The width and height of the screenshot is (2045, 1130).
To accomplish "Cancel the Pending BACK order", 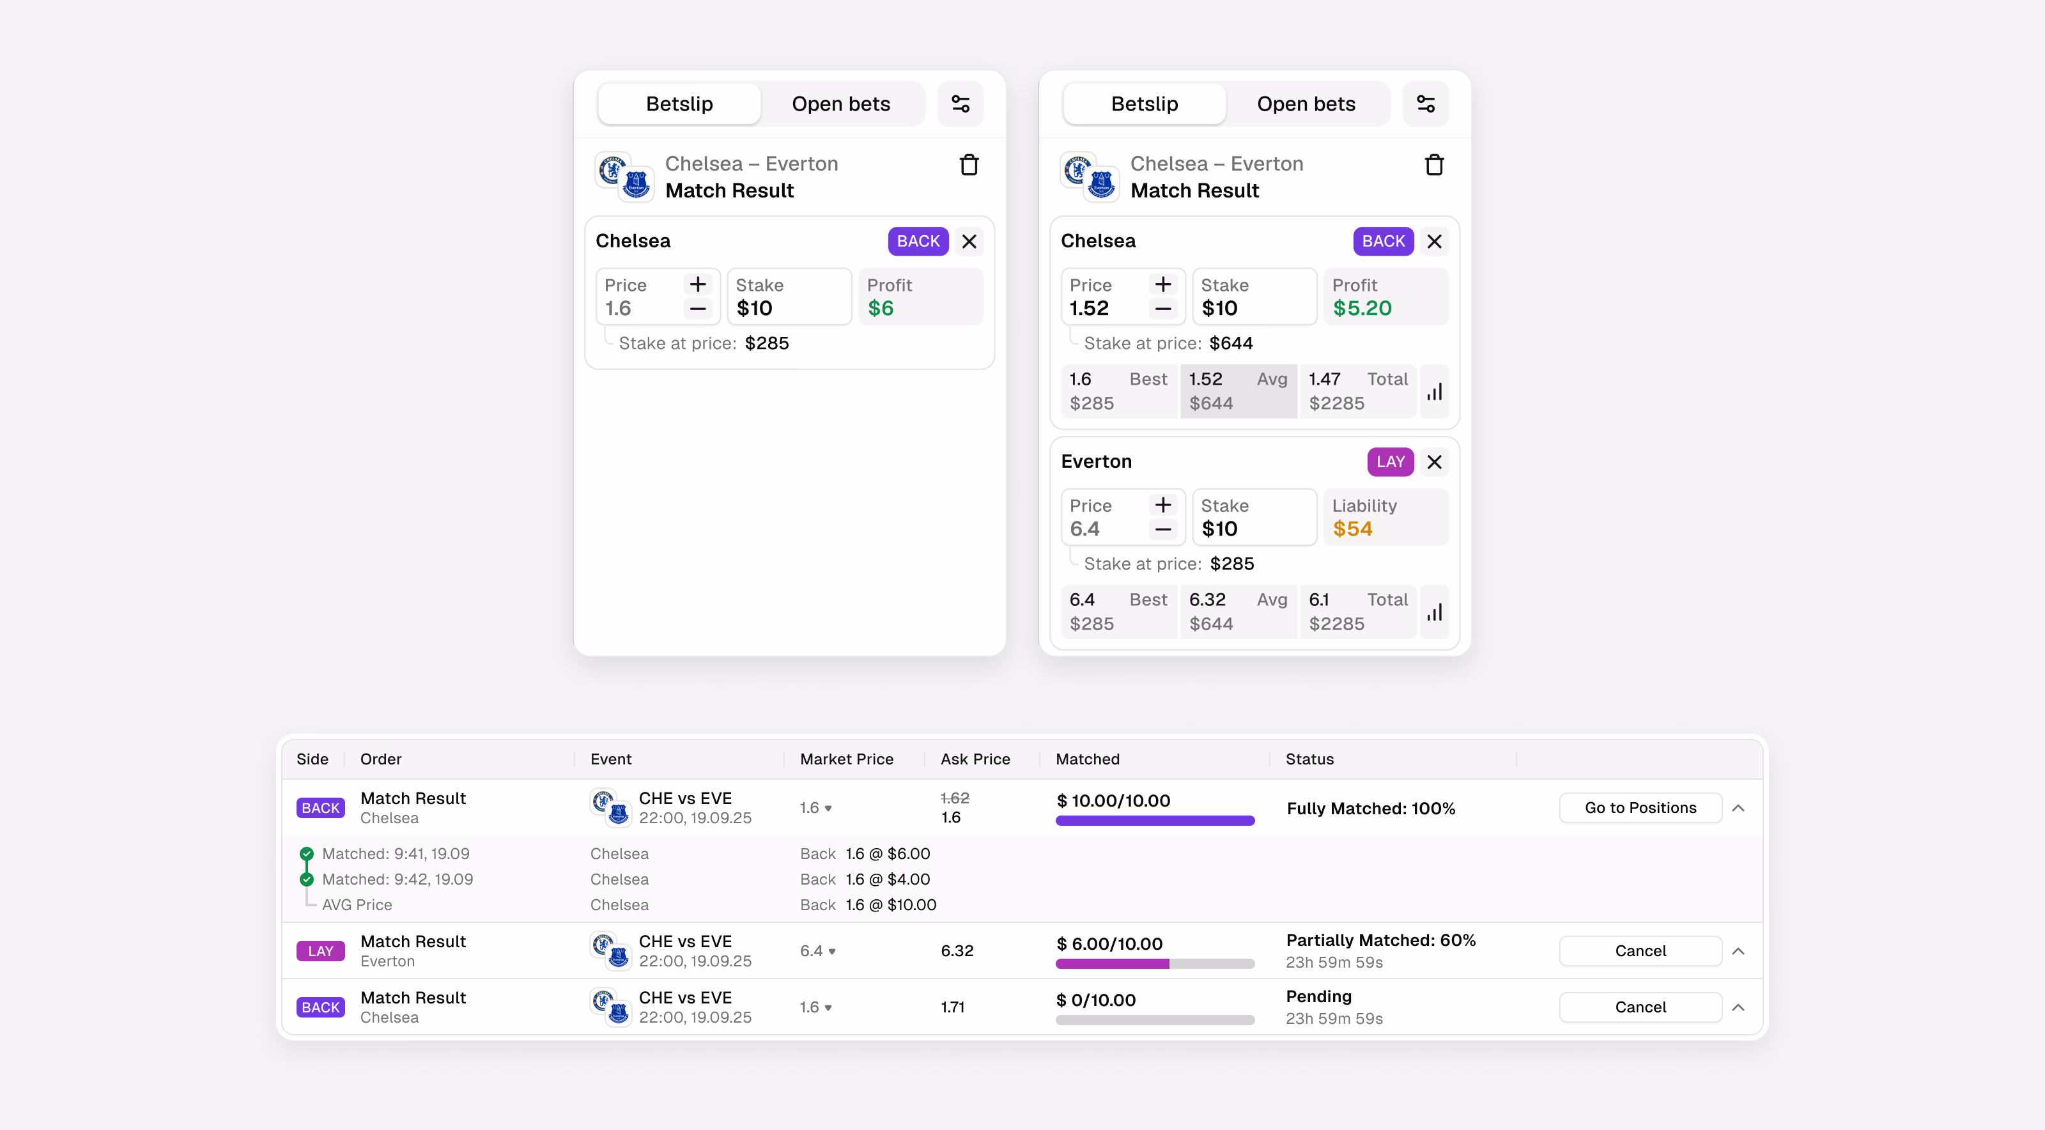I will (1640, 1008).
